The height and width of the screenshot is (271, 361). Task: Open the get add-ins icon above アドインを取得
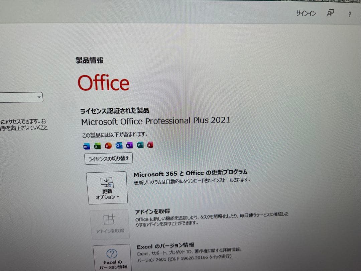[109, 220]
